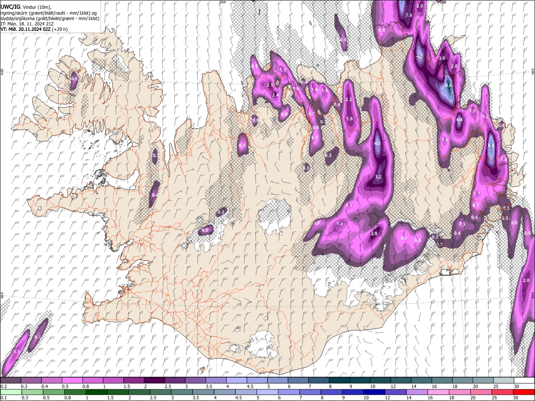This screenshot has width=535, height=401.
Task: Click the 3.2 precipitation value label
Action: coord(378,177)
